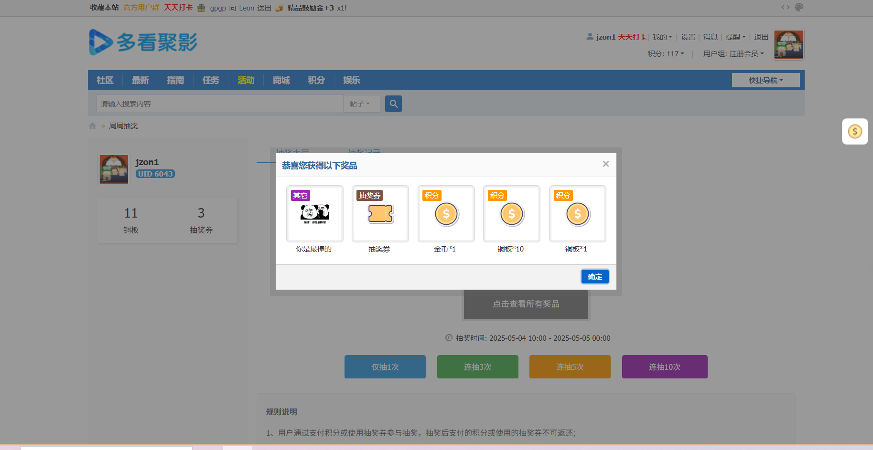Click the search input field
The height and width of the screenshot is (450, 873).
tap(219, 104)
